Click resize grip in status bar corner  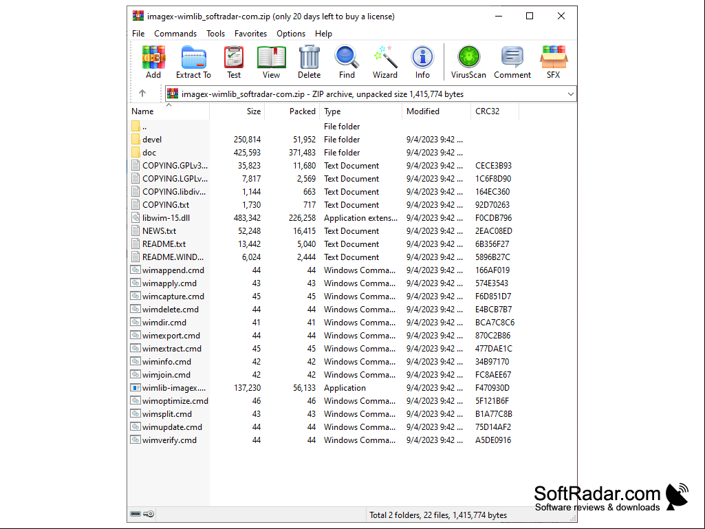point(573,518)
